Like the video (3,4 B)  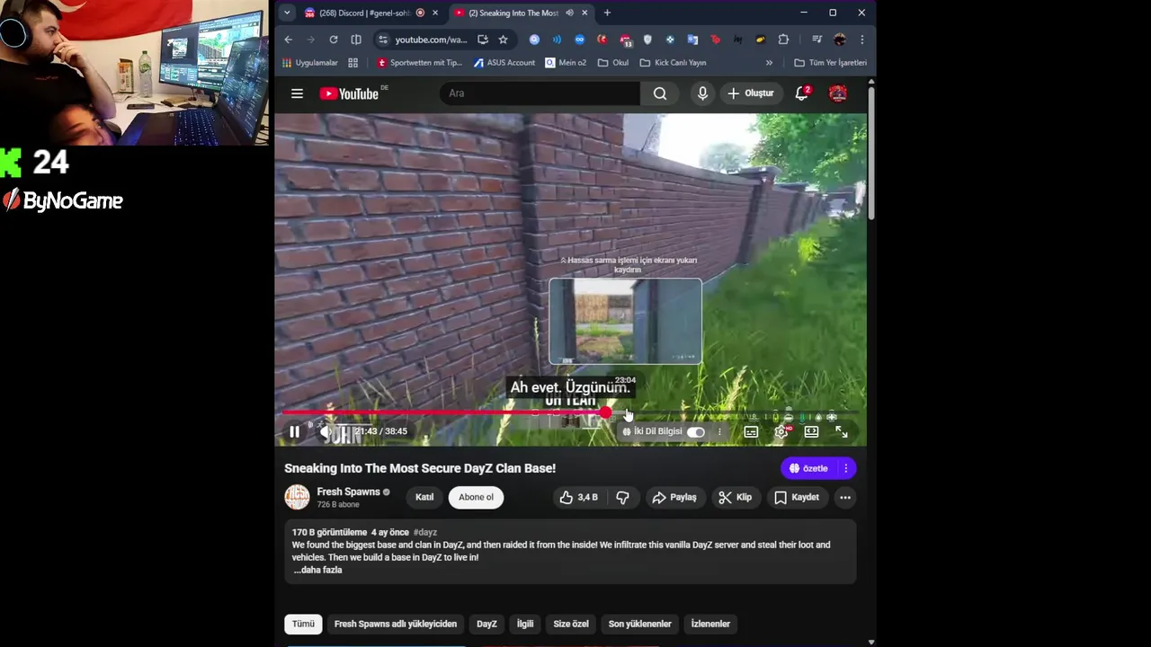578,497
